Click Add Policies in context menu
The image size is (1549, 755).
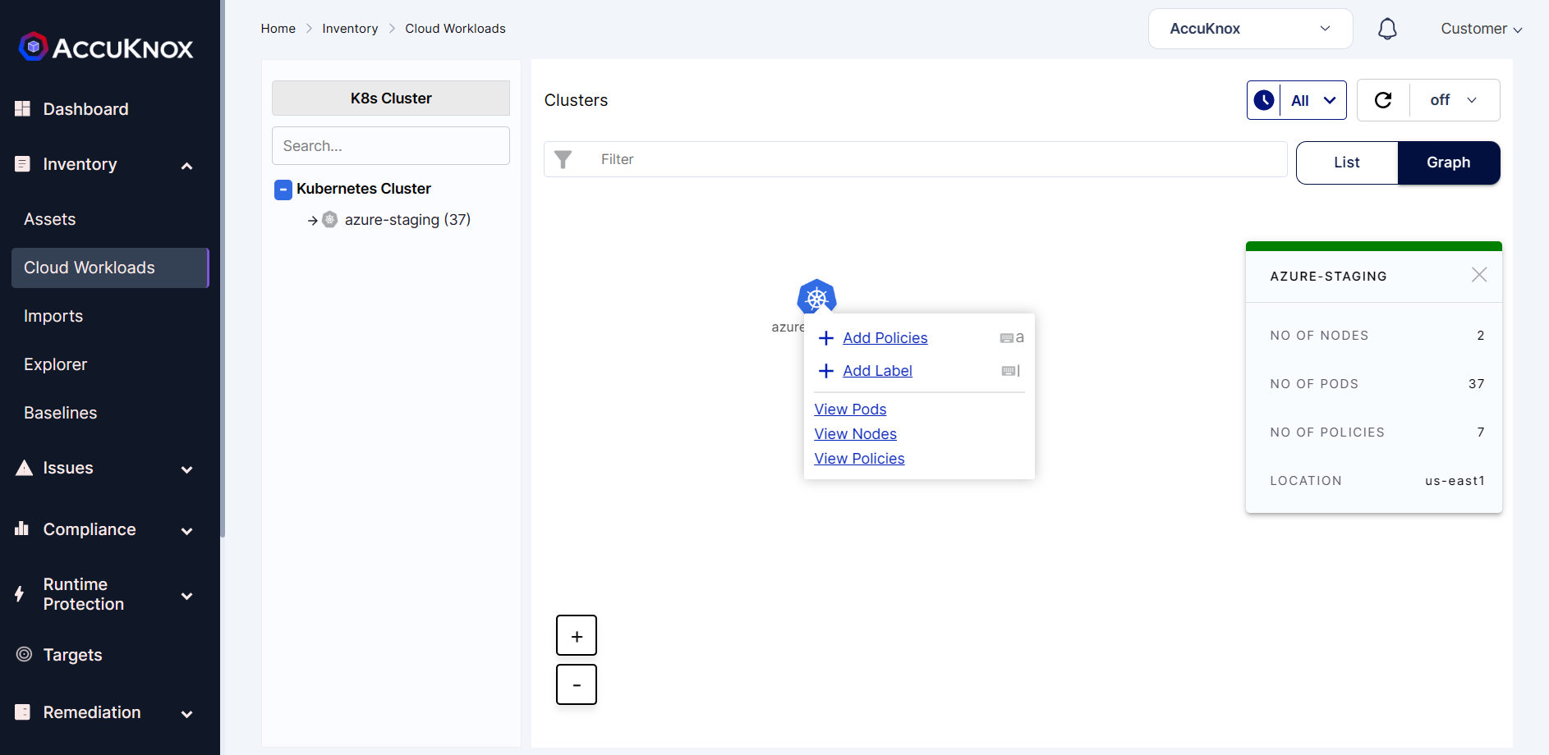pyautogui.click(x=885, y=338)
